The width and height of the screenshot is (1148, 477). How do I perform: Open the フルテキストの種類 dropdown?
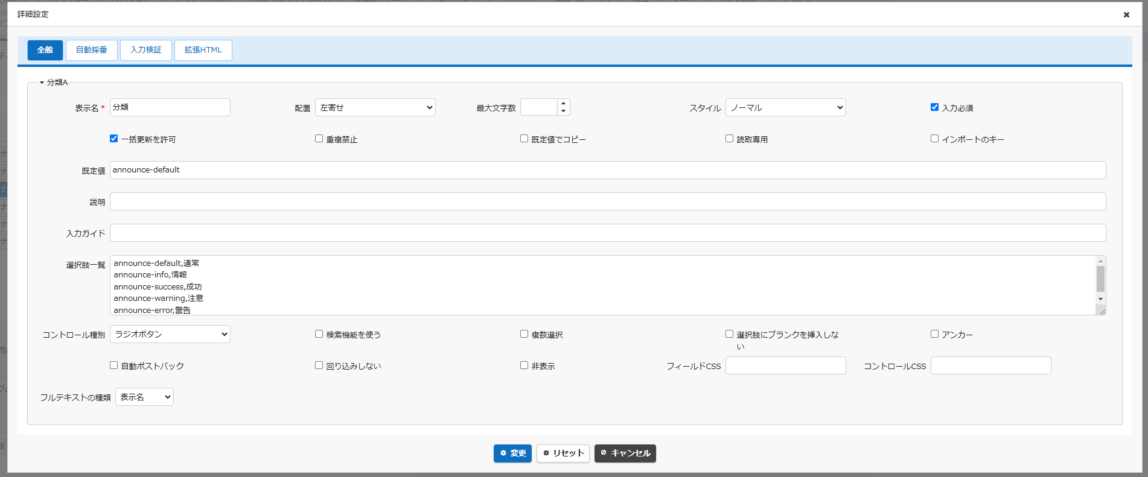pos(144,397)
